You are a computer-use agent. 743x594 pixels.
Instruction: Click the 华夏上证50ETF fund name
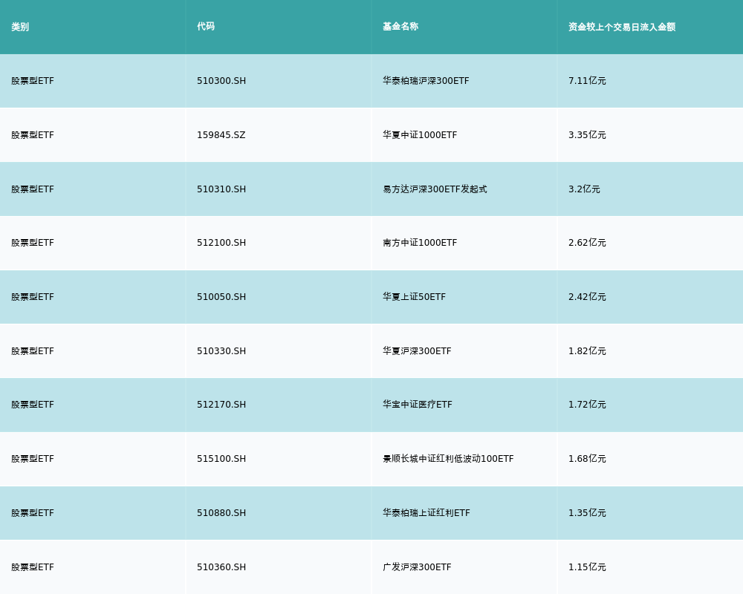[x=414, y=297]
